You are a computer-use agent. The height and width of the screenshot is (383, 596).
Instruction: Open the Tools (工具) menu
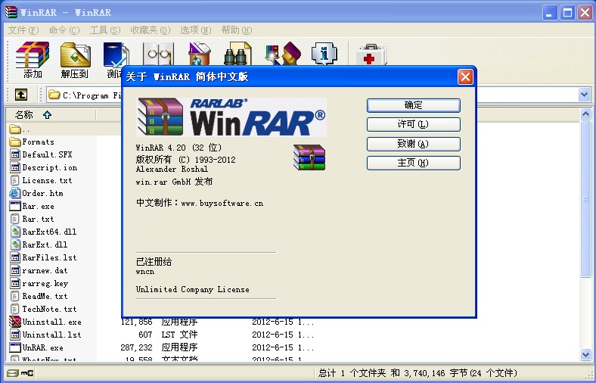coord(104,30)
